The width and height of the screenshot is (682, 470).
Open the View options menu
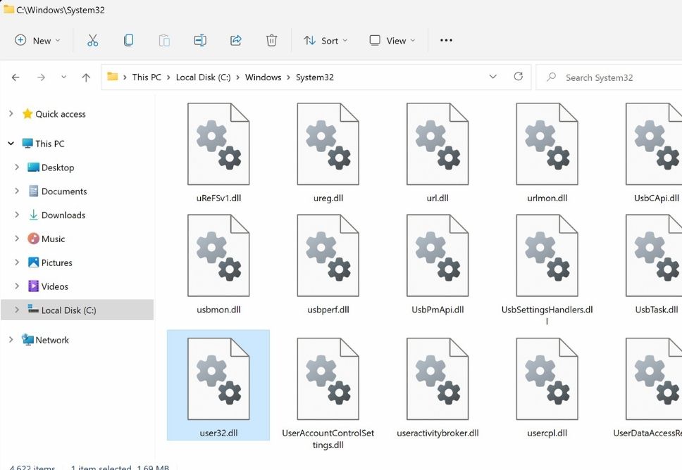392,40
